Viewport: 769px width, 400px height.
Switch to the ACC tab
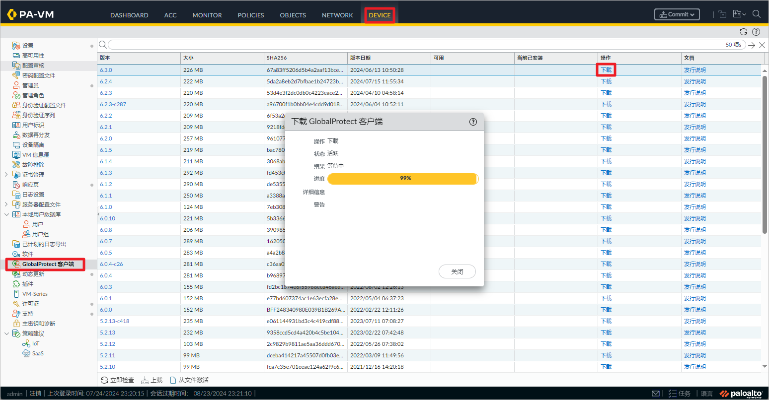[x=170, y=15]
